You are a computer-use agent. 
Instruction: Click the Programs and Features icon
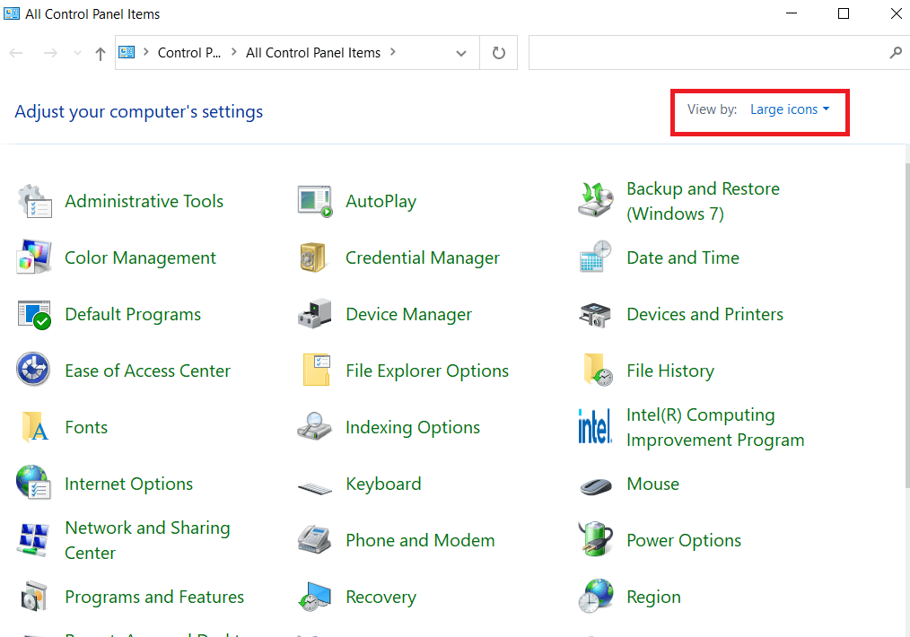click(34, 596)
